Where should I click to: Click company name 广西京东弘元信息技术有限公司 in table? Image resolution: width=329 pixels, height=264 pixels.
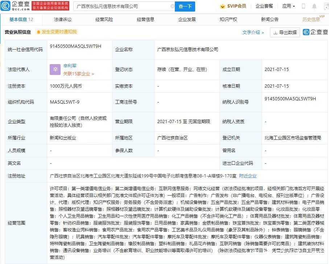[188, 50]
